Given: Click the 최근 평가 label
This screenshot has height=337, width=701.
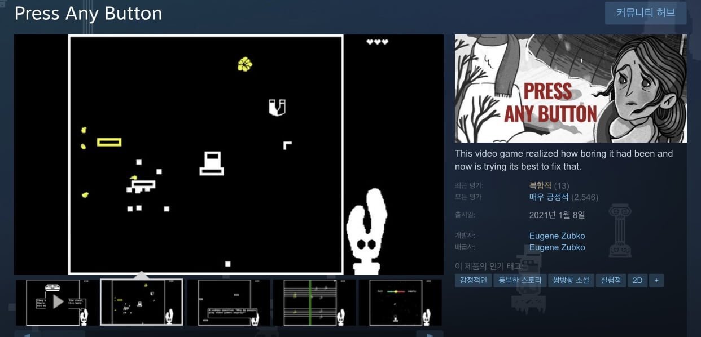Looking at the screenshot, I should click(x=469, y=185).
